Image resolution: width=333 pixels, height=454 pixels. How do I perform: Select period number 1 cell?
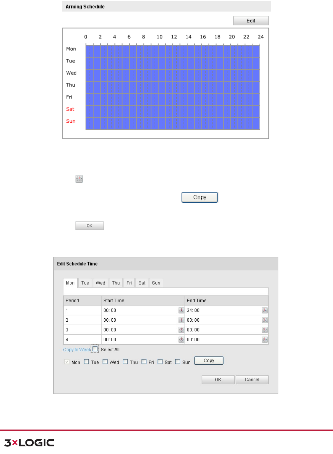click(x=82, y=310)
